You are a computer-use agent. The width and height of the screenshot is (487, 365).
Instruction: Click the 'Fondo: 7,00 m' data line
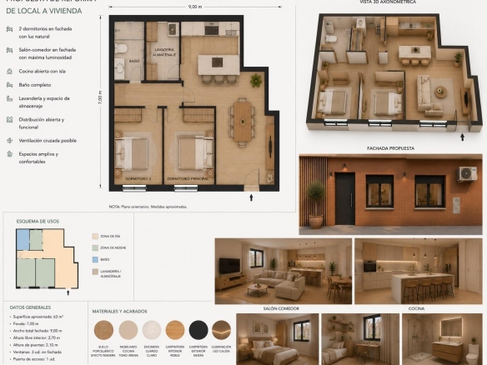point(26,323)
